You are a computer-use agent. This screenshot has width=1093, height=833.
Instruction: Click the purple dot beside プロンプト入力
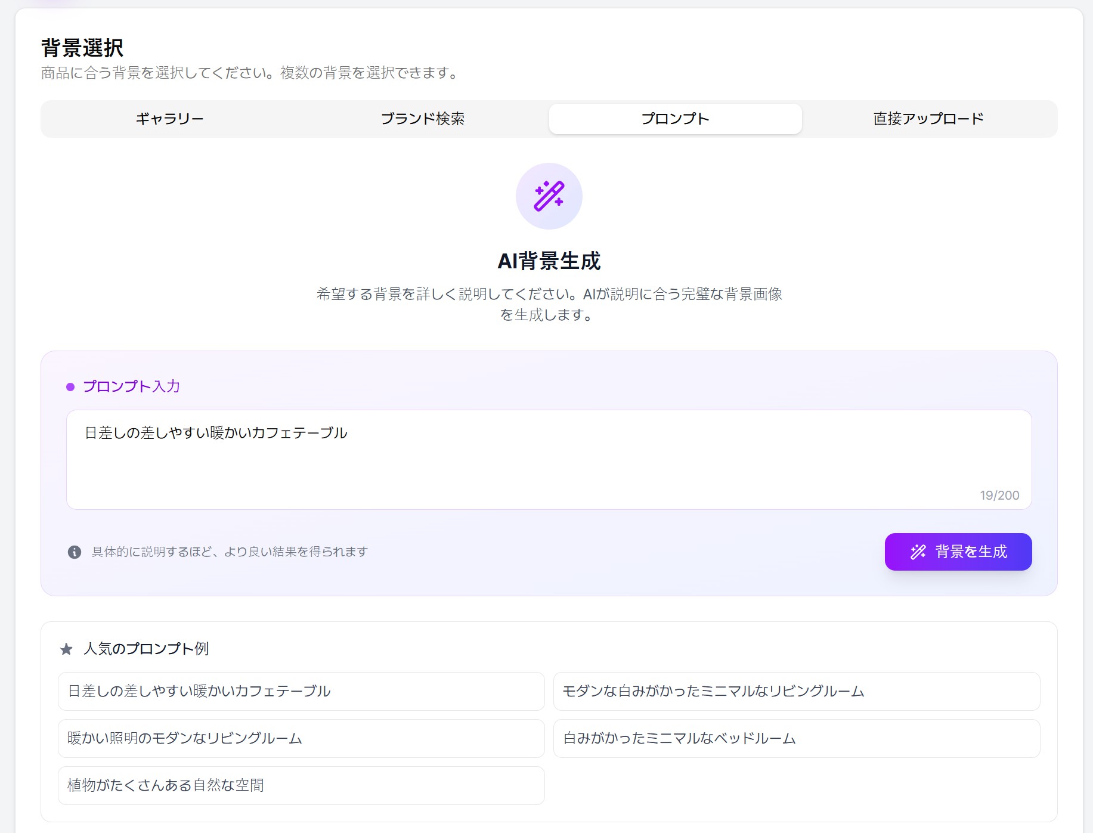coord(70,387)
